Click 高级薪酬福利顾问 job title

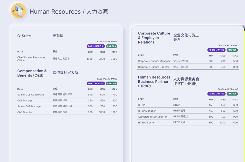tap(63, 94)
